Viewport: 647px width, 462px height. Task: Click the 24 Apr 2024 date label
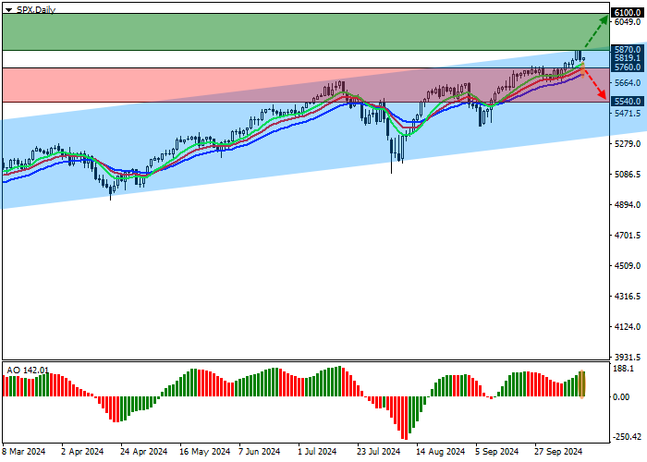pos(143,452)
